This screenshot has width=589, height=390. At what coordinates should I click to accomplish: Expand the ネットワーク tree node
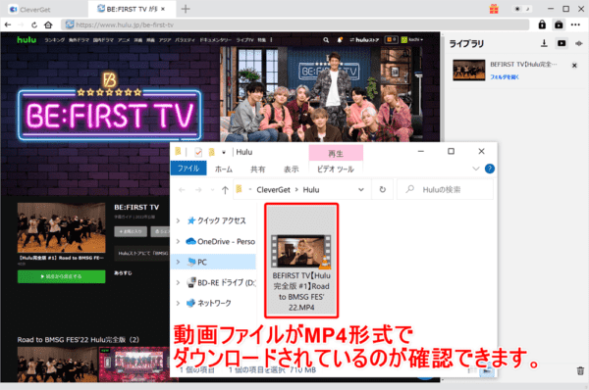point(178,303)
